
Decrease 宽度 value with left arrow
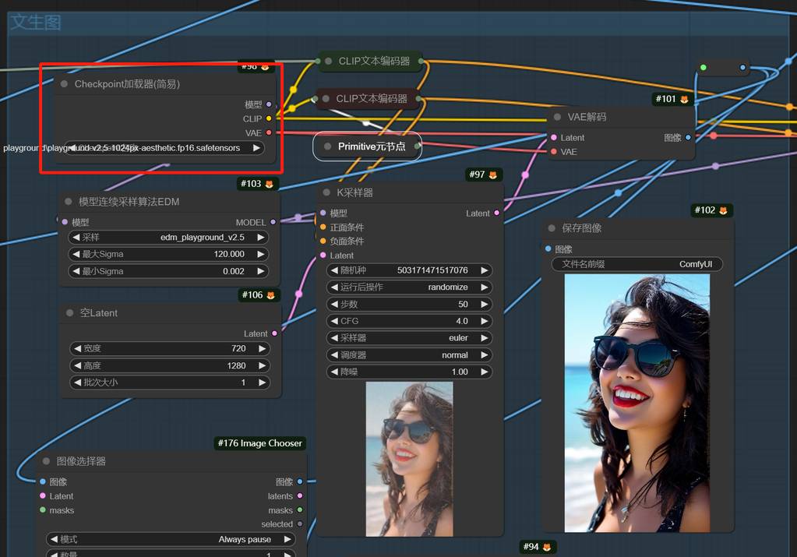pyautogui.click(x=76, y=349)
